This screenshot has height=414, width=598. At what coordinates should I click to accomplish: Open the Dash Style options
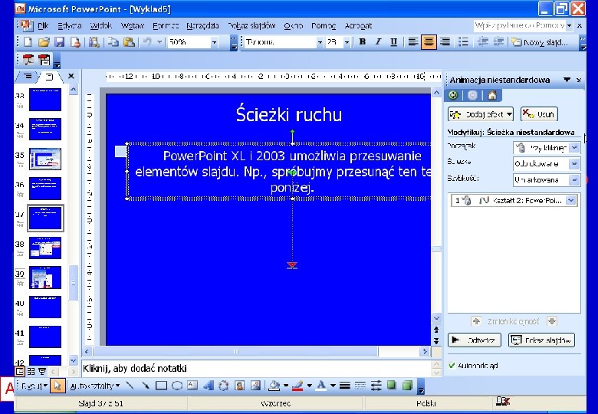[x=360, y=386]
